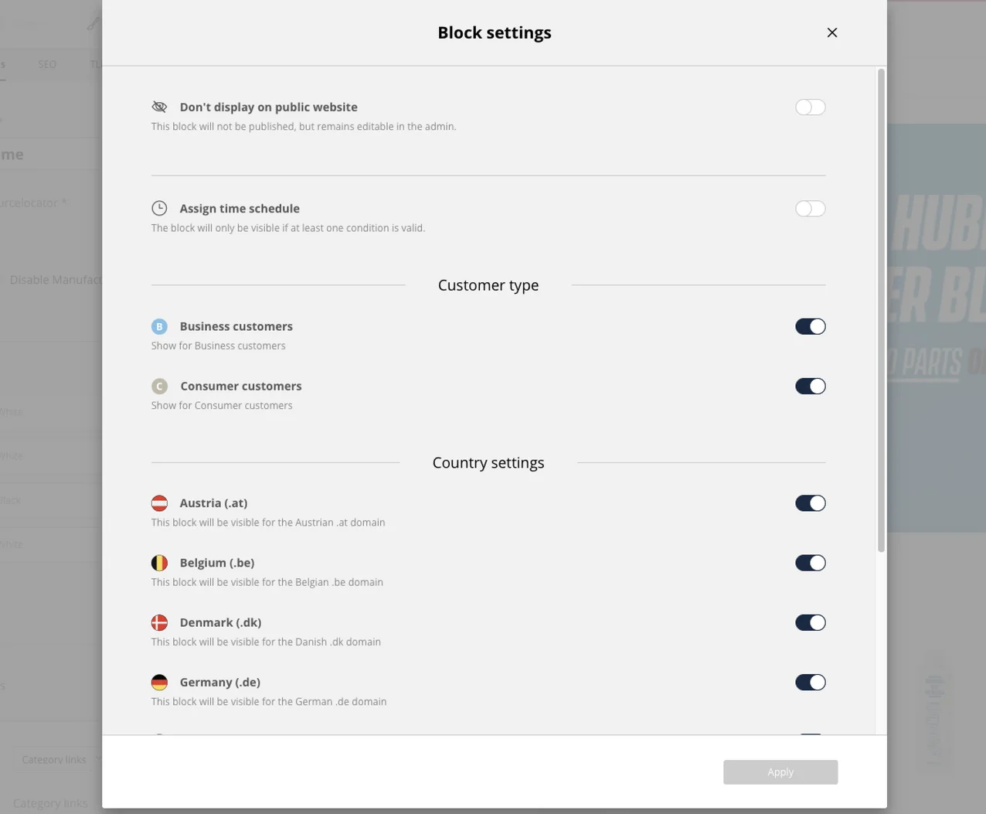This screenshot has width=986, height=814.
Task: Switch off Consumer customers toggle
Action: pyautogui.click(x=810, y=386)
